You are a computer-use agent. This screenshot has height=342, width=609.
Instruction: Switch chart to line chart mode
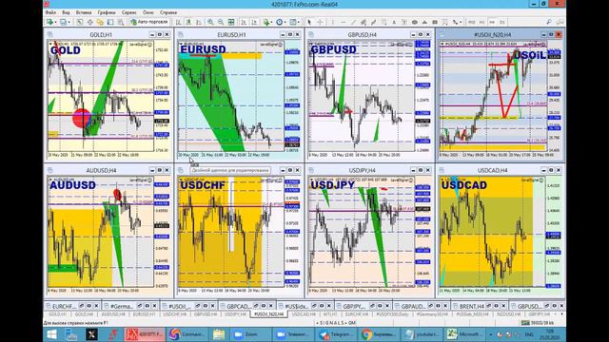(199, 22)
